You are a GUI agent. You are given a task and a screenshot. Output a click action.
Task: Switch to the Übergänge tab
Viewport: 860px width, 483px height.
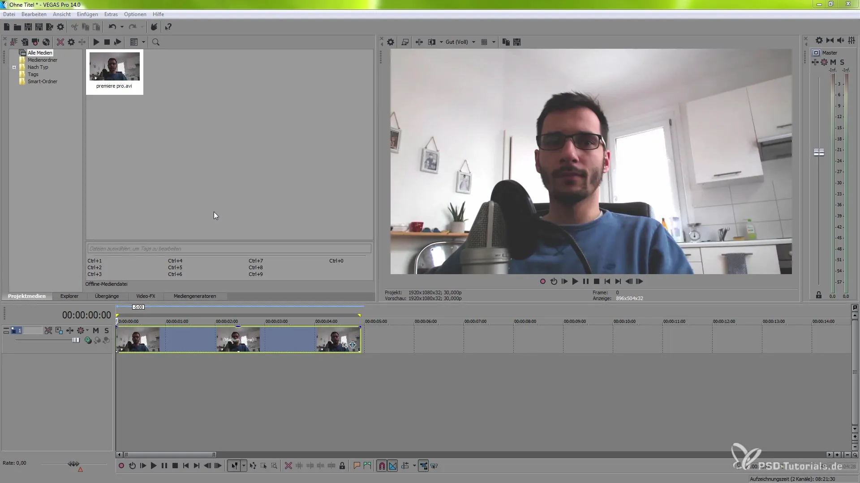click(107, 297)
